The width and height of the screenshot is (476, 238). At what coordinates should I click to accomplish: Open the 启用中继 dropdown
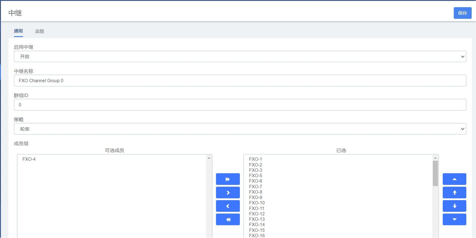pos(240,57)
